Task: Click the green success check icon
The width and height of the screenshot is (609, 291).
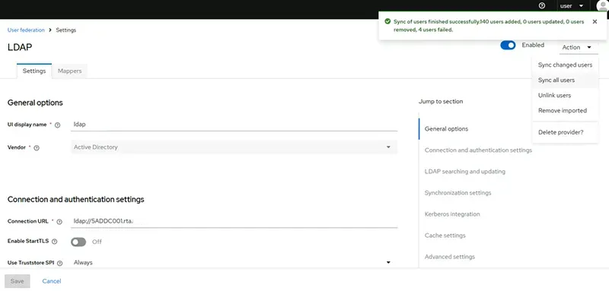Action: coord(387,22)
